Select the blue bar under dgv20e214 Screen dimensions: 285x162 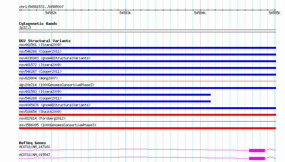pyautogui.click(x=147, y=88)
